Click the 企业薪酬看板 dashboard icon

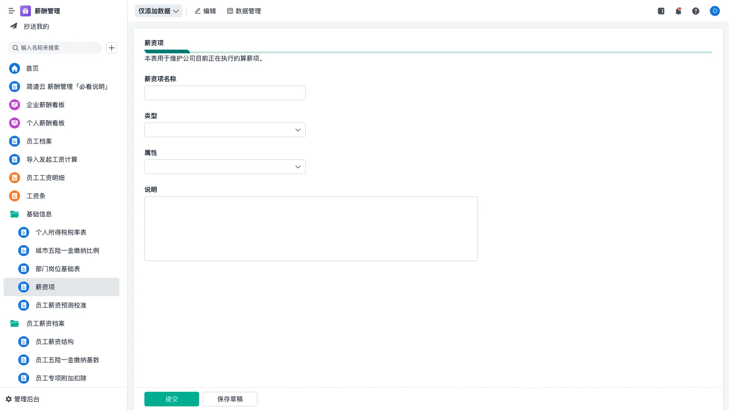tap(15, 105)
